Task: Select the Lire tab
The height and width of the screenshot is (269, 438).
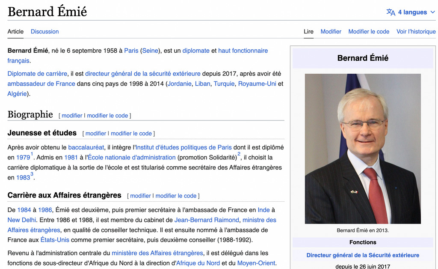Action: click(308, 31)
